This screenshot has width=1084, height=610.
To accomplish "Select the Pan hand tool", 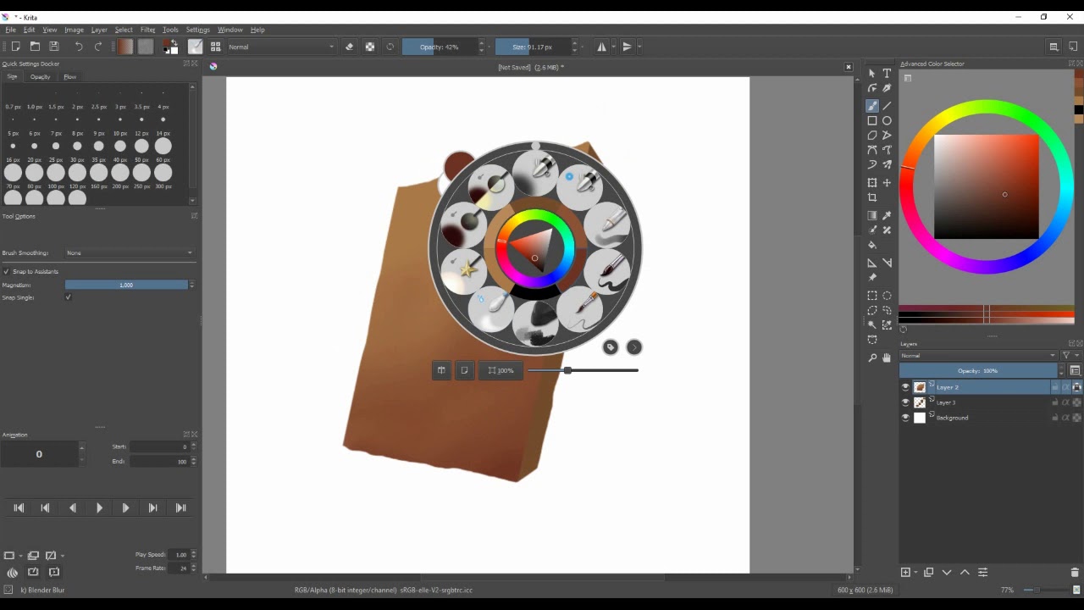I will tap(887, 358).
